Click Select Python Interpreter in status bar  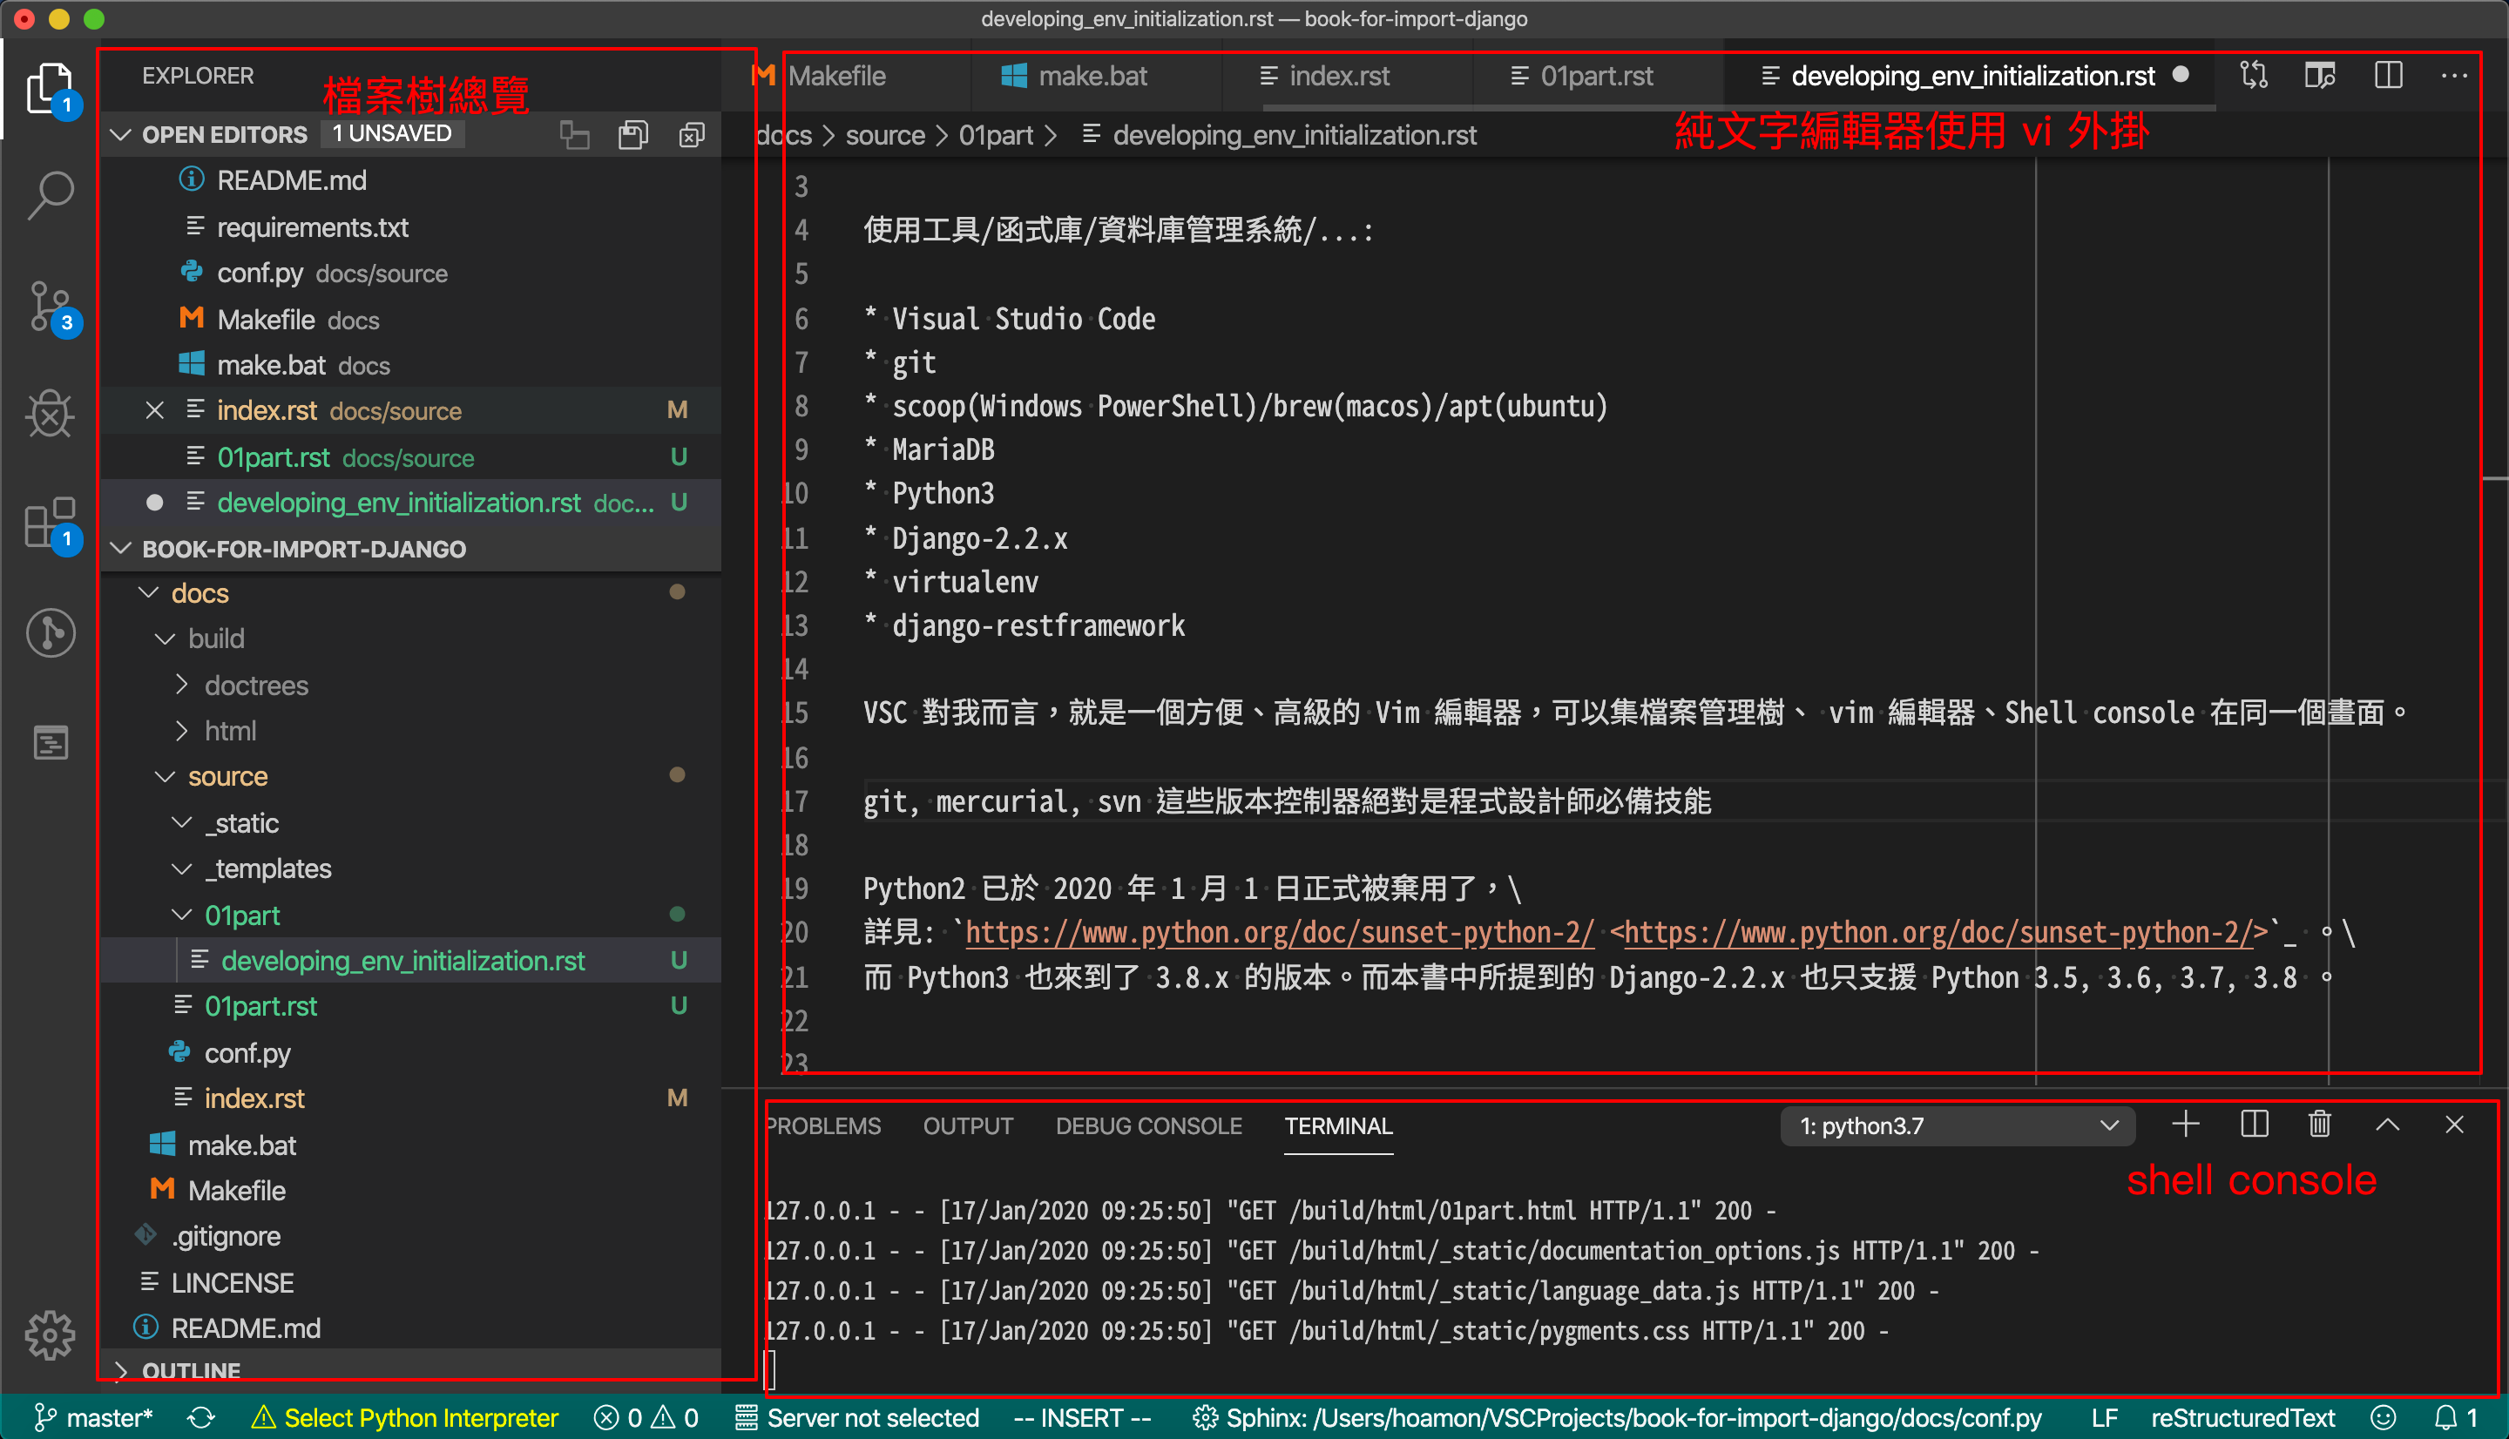406,1417
